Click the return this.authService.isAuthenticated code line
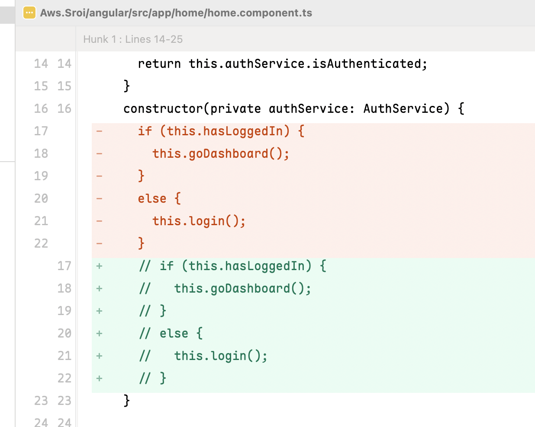Screen dimensions: 535x427 click(282, 64)
